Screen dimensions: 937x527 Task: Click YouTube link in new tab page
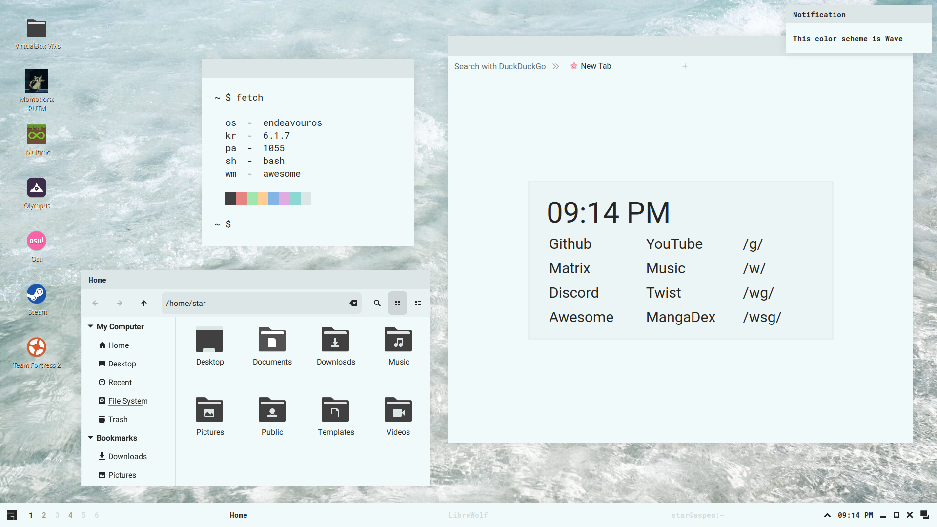pyautogui.click(x=673, y=243)
